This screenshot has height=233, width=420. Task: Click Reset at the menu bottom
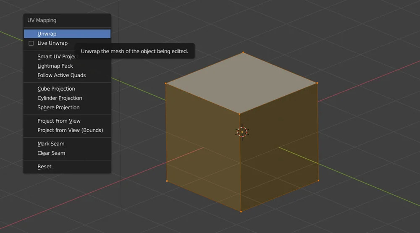[x=44, y=167]
